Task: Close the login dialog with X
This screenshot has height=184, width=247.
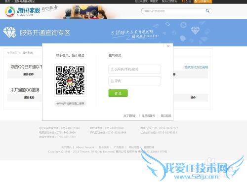Action: pos(168,46)
